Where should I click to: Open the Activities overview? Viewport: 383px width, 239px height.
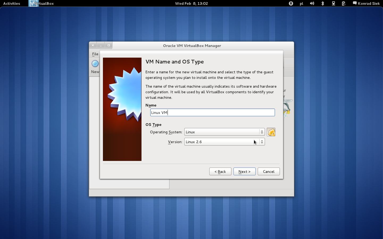point(12,3)
